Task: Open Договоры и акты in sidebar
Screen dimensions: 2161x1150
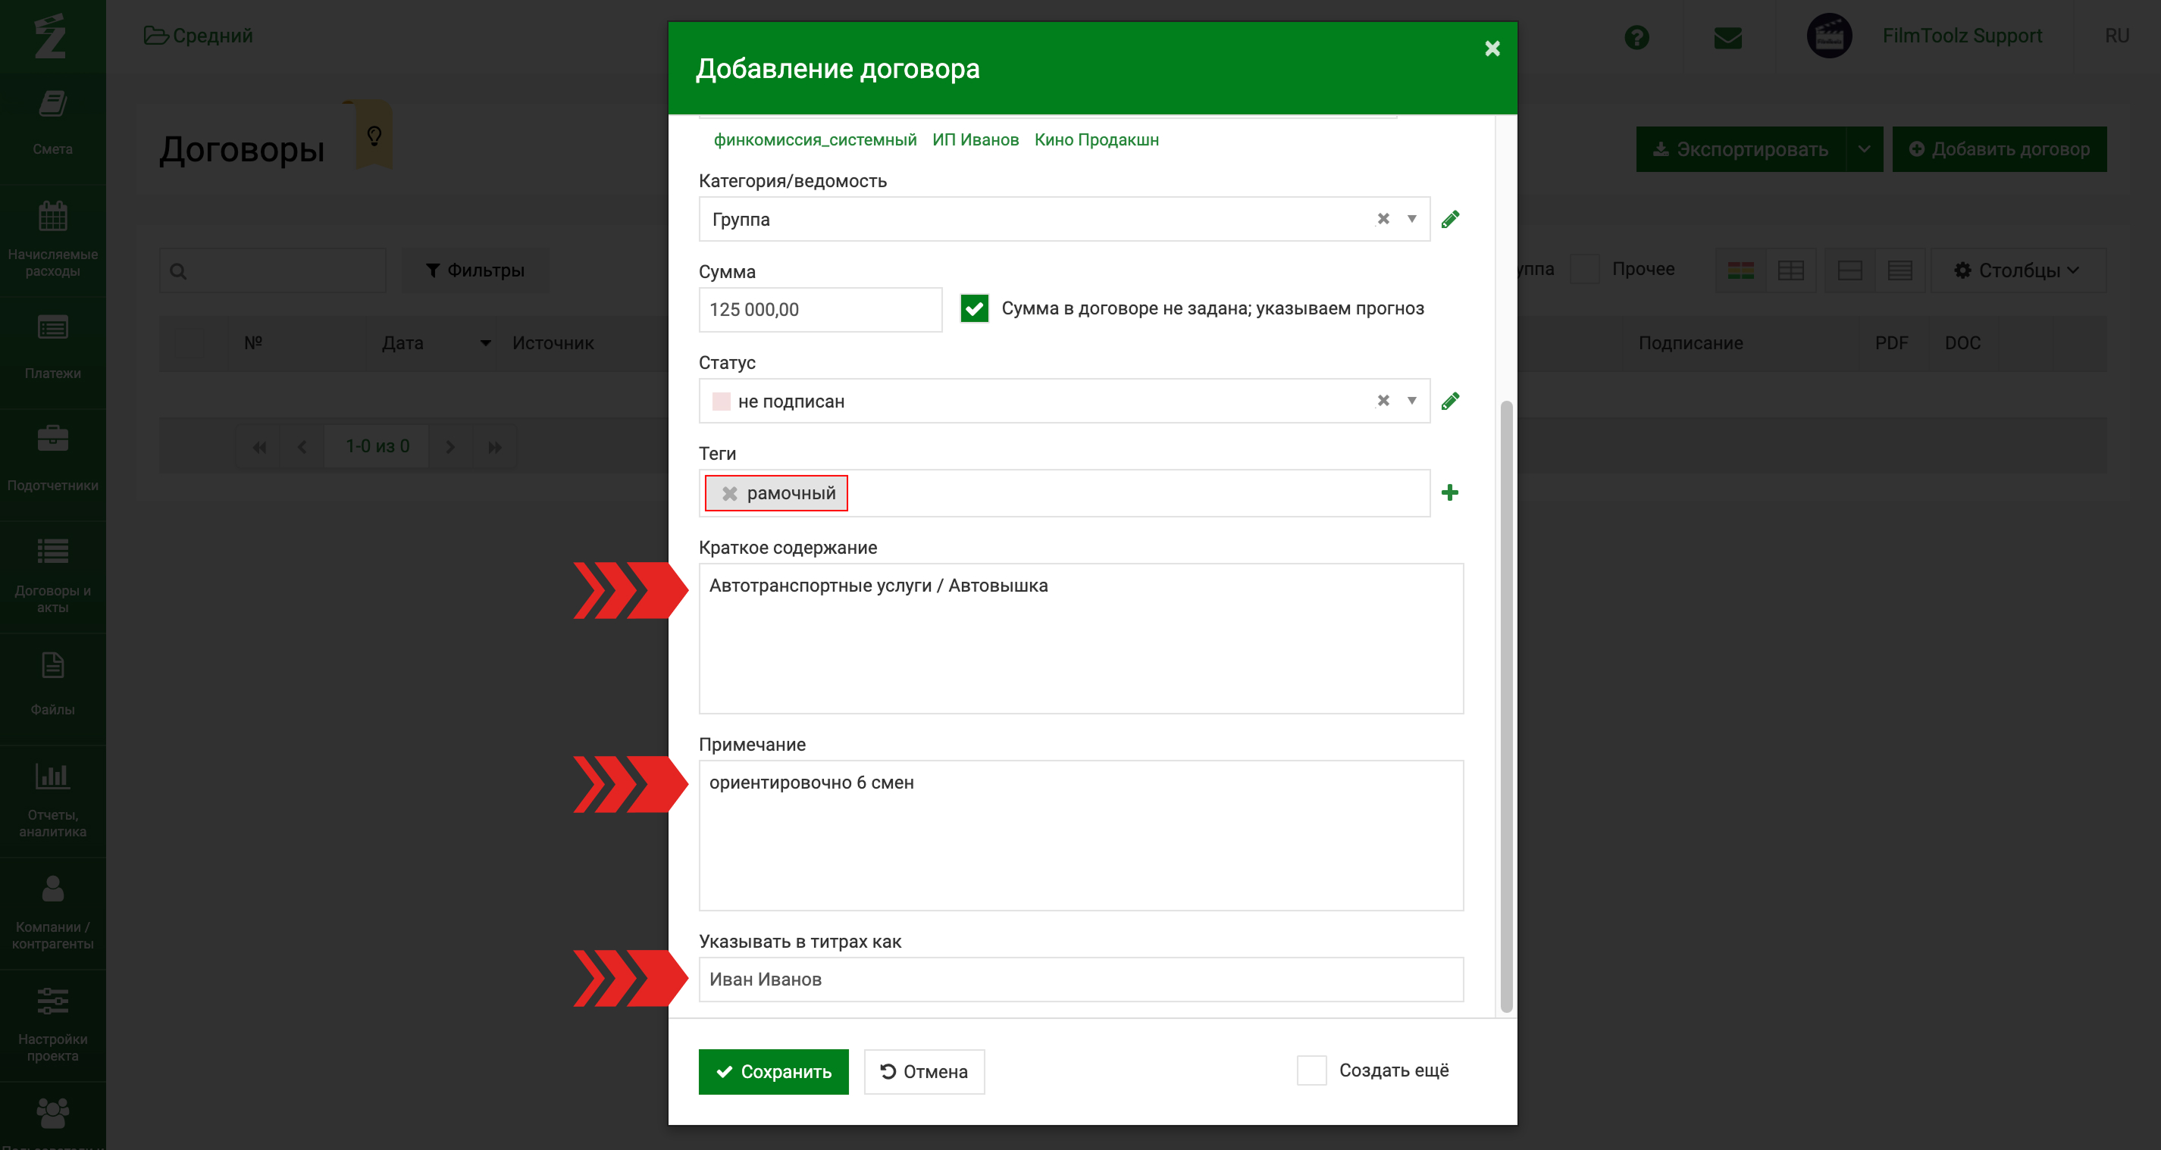Action: (x=53, y=577)
